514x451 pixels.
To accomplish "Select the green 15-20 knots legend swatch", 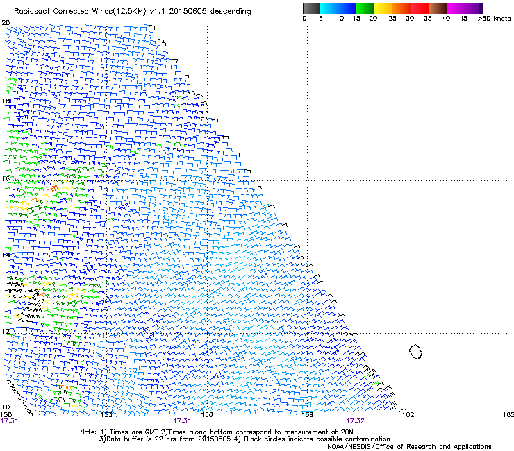I will click(365, 8).
